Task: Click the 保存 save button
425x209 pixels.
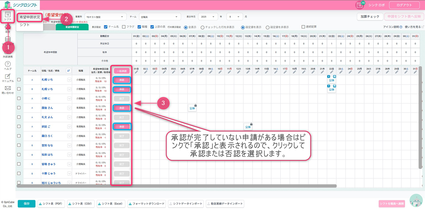Action: coord(27,204)
